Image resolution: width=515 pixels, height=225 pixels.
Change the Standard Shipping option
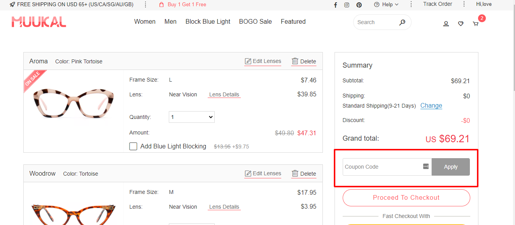click(x=431, y=105)
